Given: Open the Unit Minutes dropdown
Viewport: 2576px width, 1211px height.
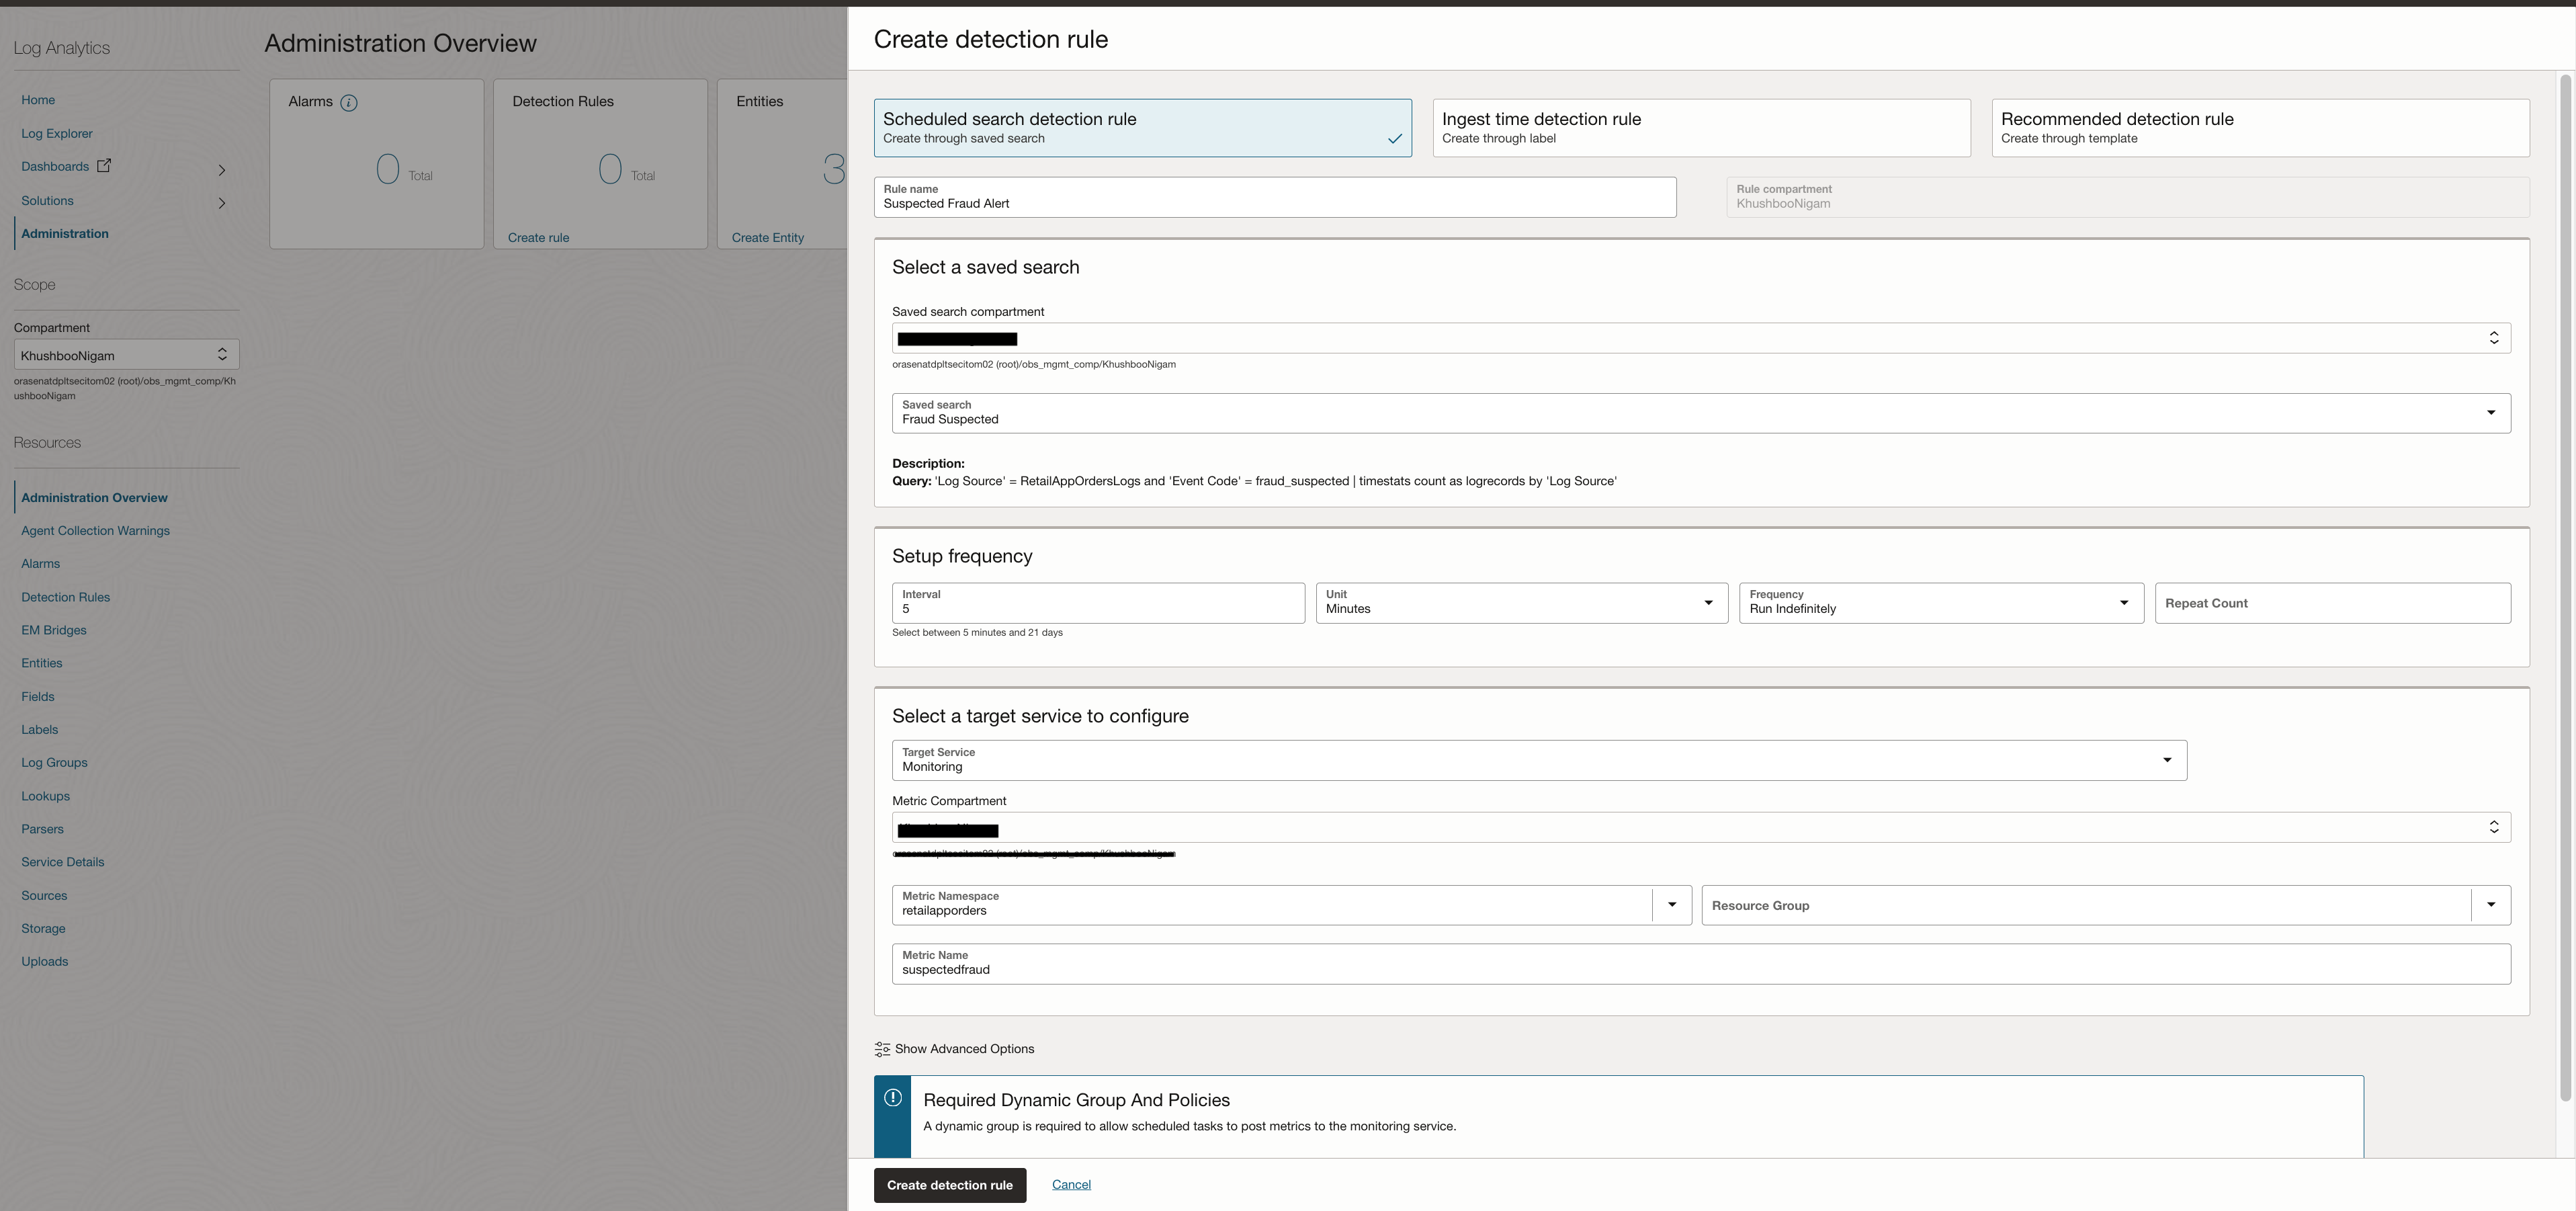Looking at the screenshot, I should pyautogui.click(x=1520, y=603).
